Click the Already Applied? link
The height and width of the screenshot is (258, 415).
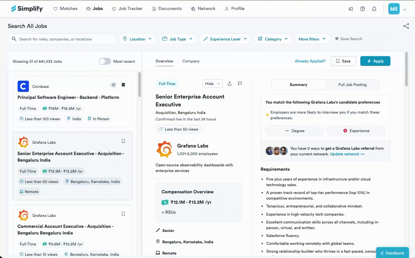tap(310, 61)
